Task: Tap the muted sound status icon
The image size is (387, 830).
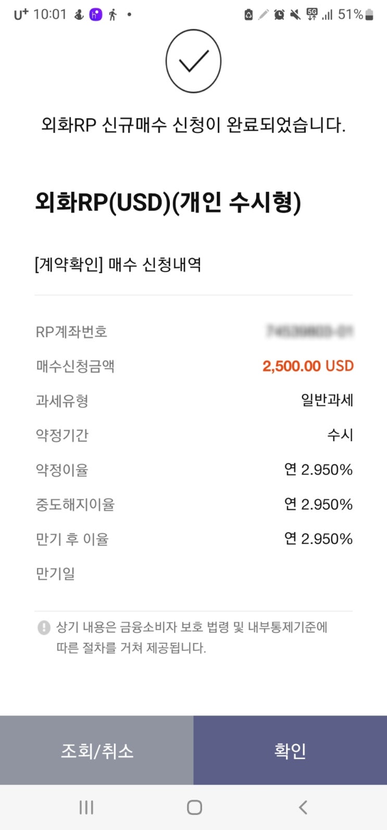Action: tap(295, 15)
